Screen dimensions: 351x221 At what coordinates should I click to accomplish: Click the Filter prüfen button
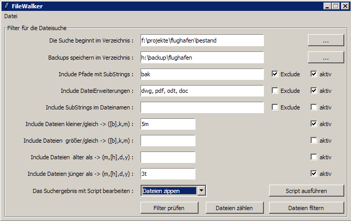click(x=169, y=208)
